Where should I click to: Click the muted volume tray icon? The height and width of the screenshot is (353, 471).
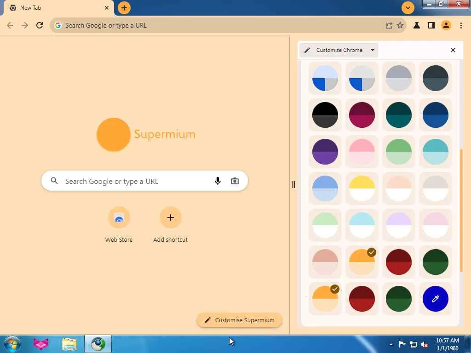pos(425,345)
